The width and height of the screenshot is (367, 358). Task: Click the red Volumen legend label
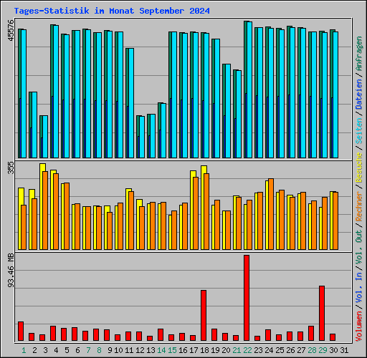(359, 326)
